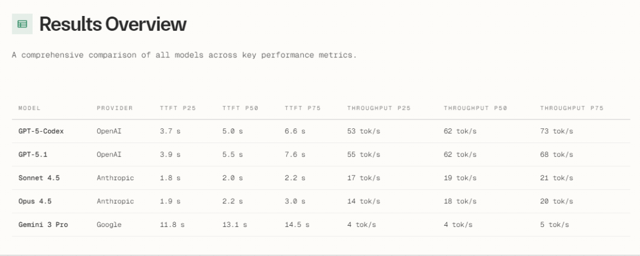
Task: Select the Gemini 3 Pro row
Action: point(43,225)
